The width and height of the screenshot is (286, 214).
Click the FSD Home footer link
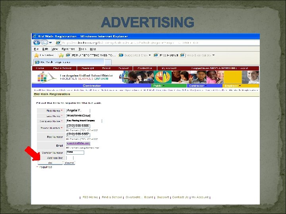90,197
